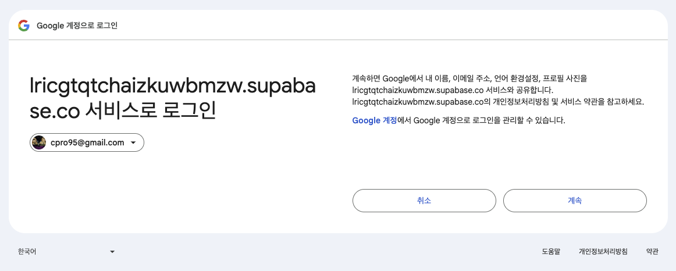Open the 개인정보처리방침 footer link
Image resolution: width=676 pixels, height=271 pixels.
click(603, 252)
